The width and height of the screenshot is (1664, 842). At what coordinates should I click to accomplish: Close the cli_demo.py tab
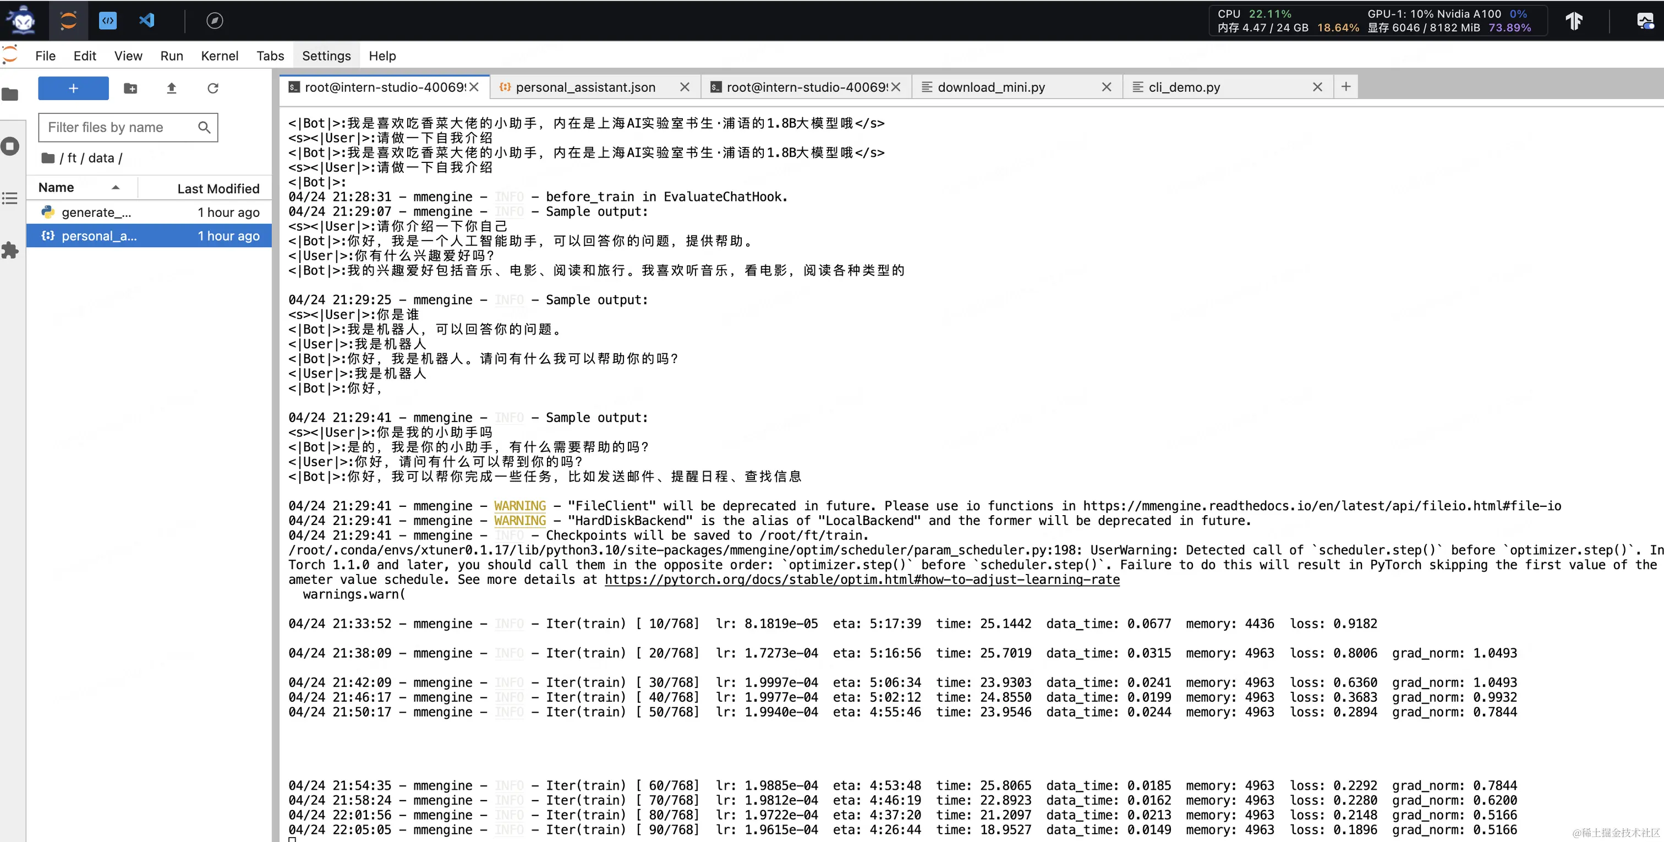1317,88
